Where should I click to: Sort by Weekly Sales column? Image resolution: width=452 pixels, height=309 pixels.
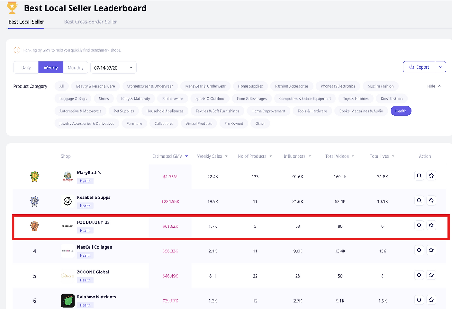click(x=212, y=156)
